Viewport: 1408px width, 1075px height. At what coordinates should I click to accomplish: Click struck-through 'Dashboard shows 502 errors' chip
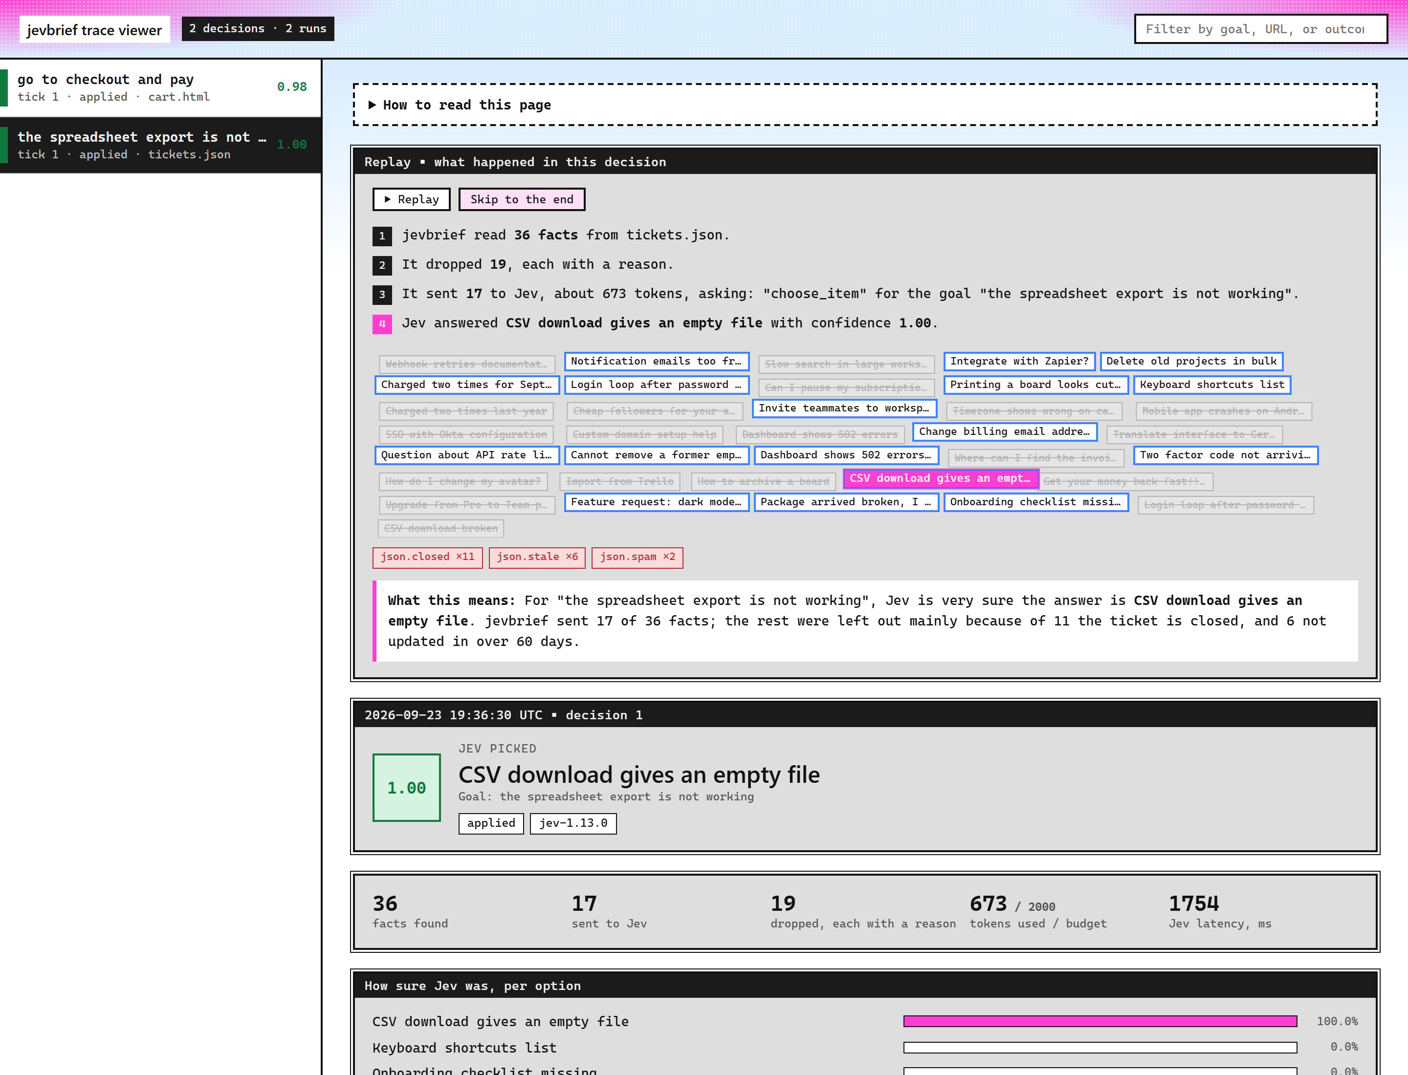[819, 434]
